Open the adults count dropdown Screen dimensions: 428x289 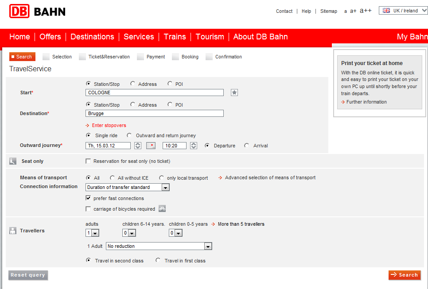click(x=92, y=233)
